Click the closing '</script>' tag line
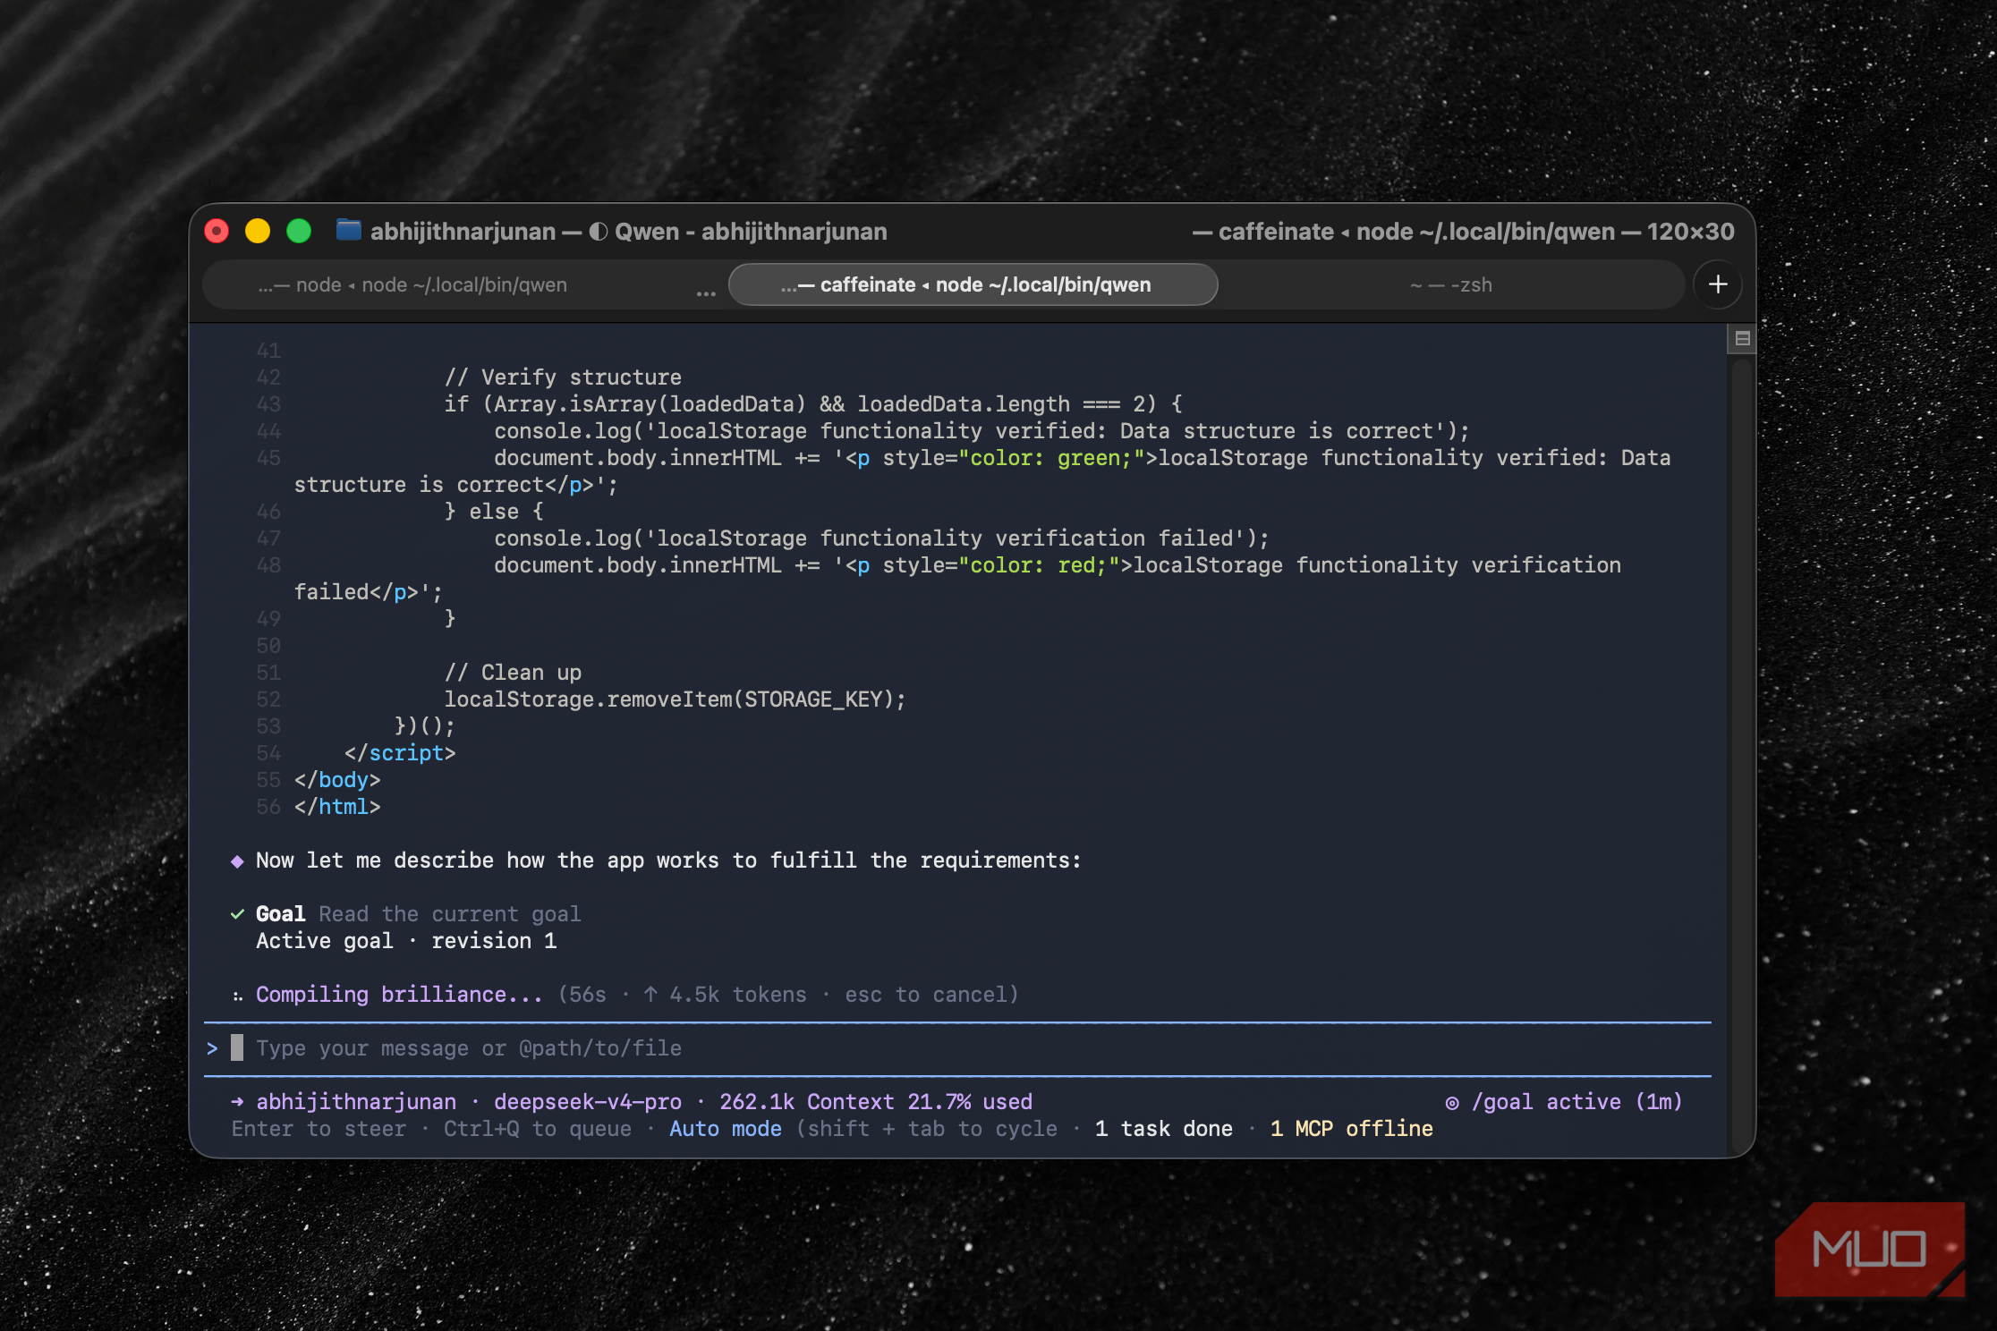Viewport: 1997px width, 1331px height. click(400, 753)
